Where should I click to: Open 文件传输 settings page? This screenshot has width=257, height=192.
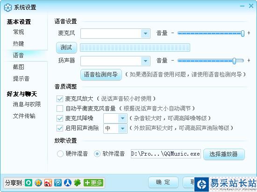pyautogui.click(x=24, y=116)
